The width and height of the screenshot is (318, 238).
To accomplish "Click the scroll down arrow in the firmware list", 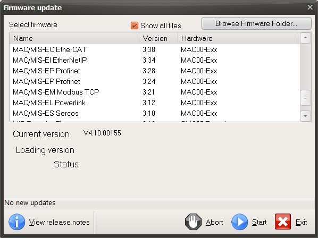I will [x=305, y=116].
